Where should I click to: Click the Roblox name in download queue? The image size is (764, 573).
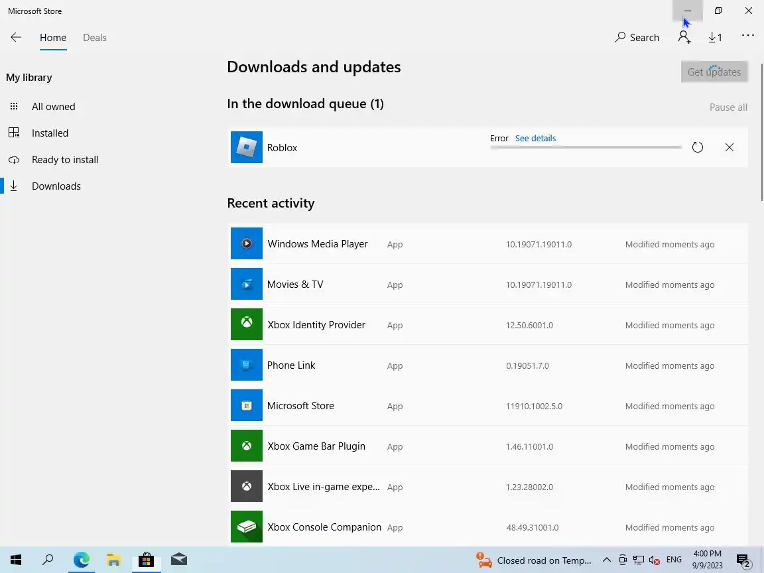282,148
